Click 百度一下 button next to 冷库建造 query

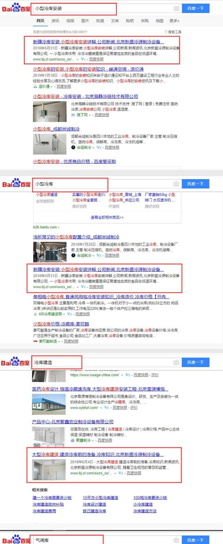(195, 362)
